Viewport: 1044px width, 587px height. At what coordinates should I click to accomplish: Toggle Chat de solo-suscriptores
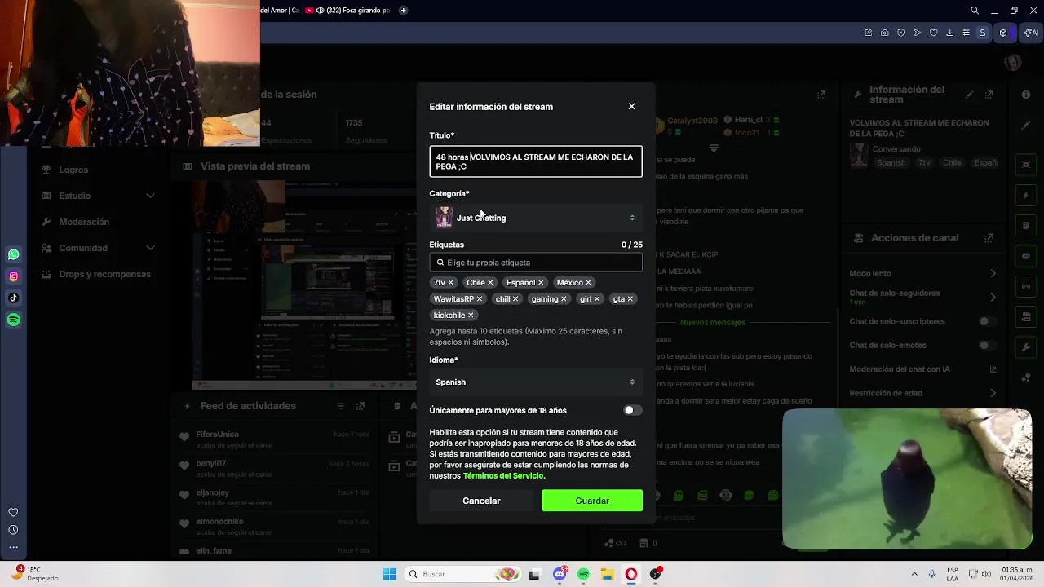(988, 321)
